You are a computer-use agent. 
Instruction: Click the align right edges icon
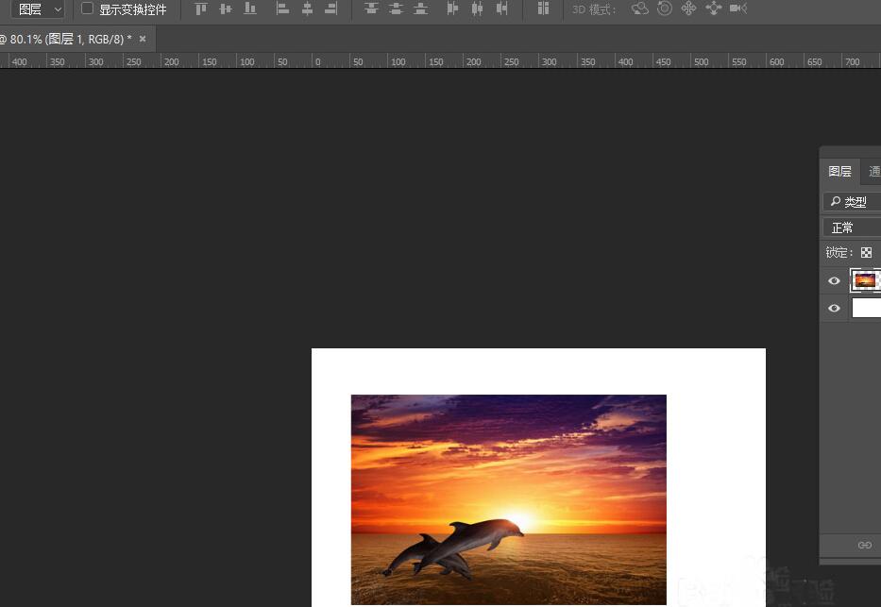[x=331, y=8]
